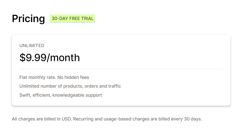Click the $9.99/month price text
Viewport: 250px width, 134px height.
(x=49, y=58)
